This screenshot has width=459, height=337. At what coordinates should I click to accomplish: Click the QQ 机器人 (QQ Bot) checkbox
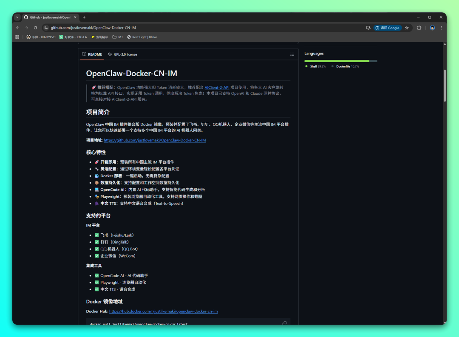pos(96,249)
